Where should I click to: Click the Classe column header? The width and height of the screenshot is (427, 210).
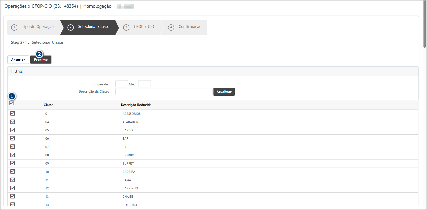click(49, 105)
